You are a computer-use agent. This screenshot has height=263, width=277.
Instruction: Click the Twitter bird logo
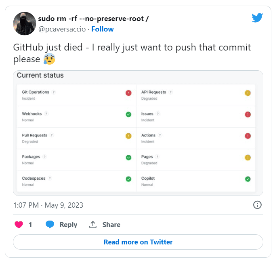(257, 18)
